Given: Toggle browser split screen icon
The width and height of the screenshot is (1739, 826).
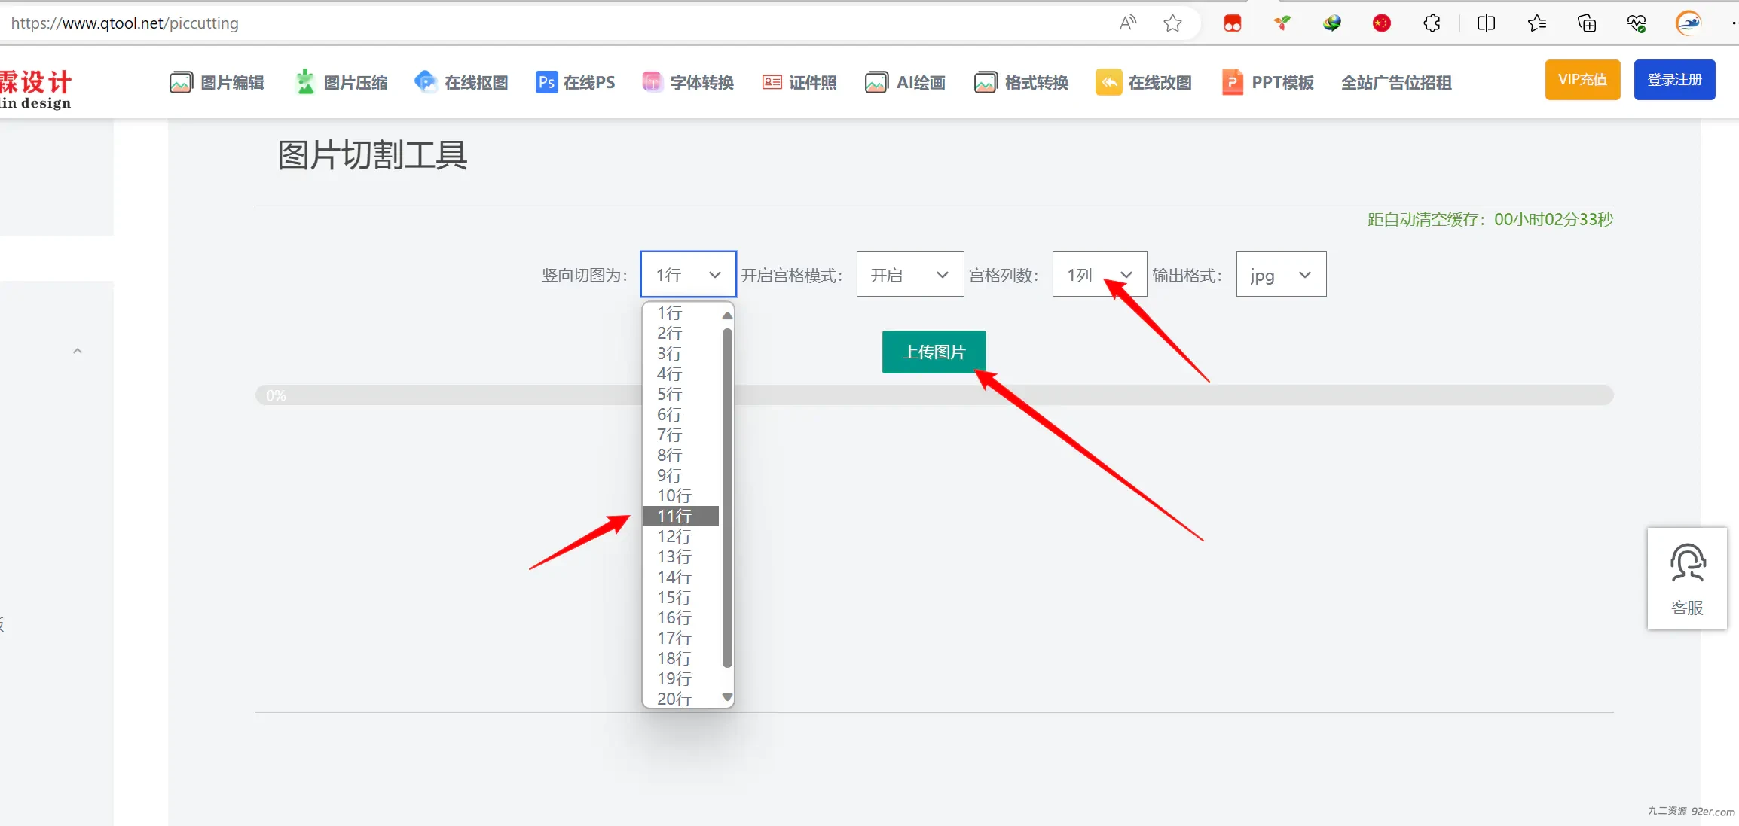Looking at the screenshot, I should 1486,23.
